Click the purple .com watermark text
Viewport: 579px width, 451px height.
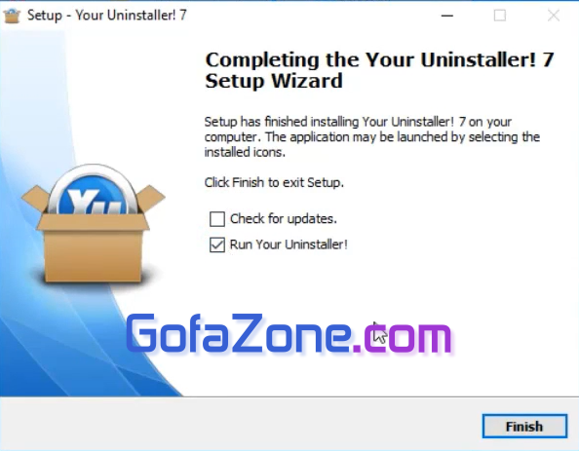402,337
